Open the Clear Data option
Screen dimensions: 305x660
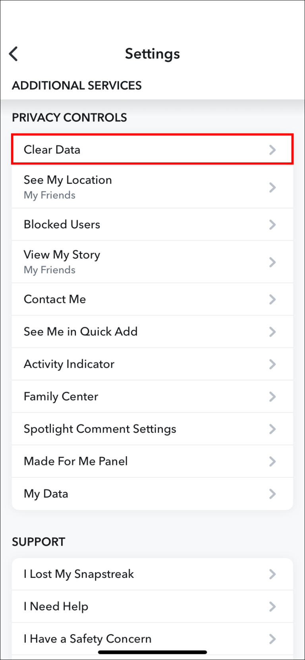coord(52,150)
